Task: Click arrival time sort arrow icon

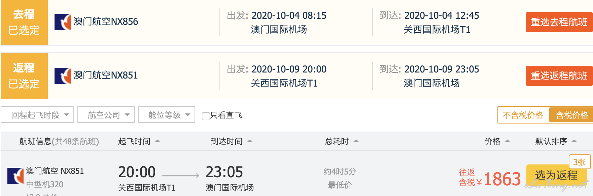Action: tap(250, 141)
